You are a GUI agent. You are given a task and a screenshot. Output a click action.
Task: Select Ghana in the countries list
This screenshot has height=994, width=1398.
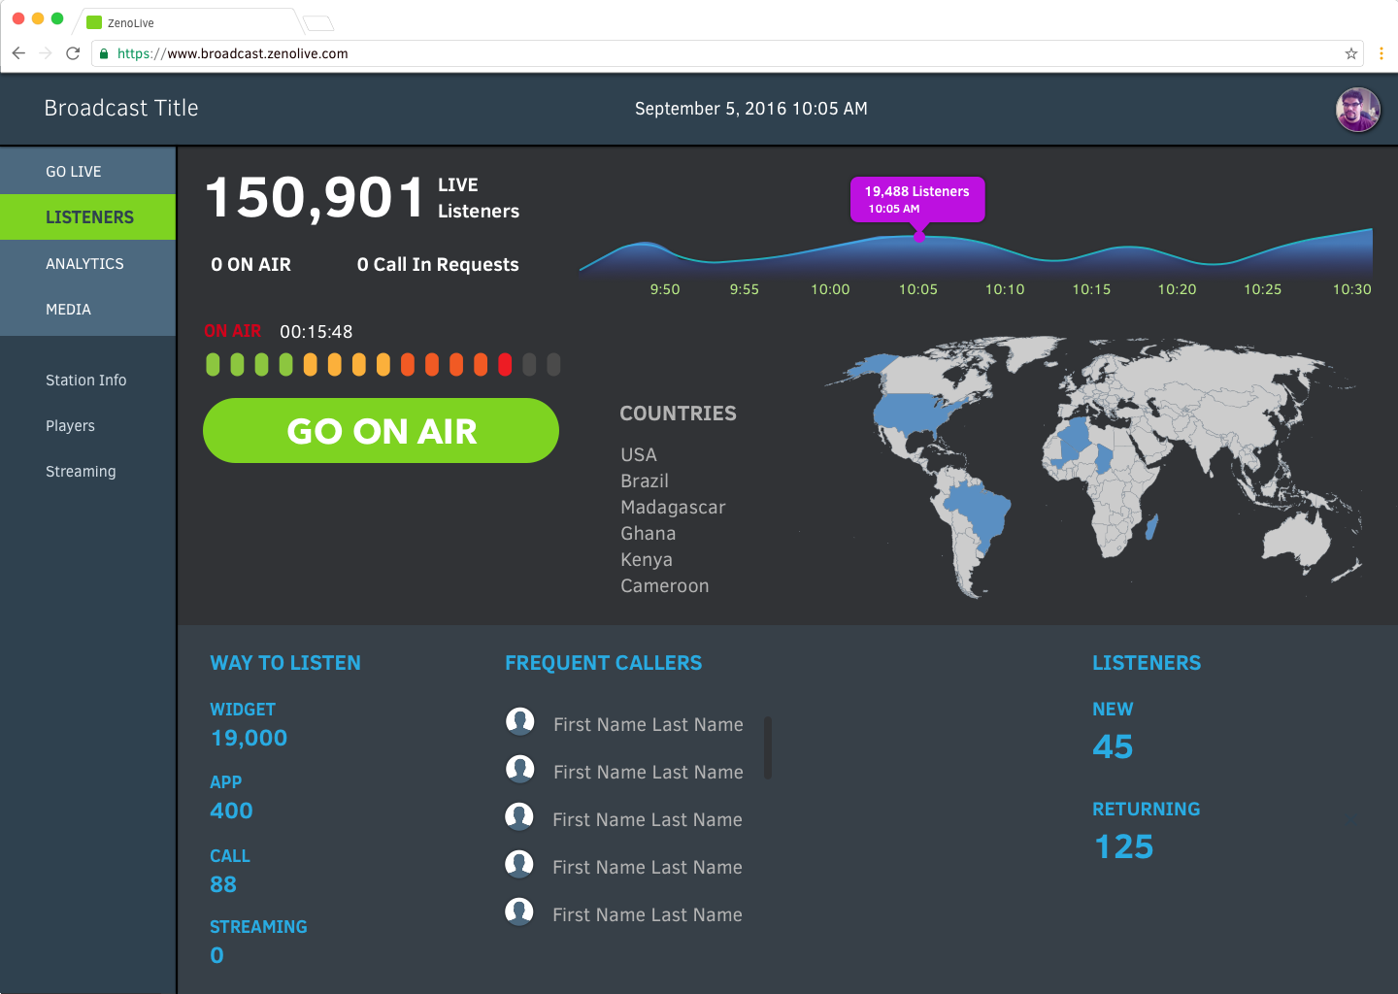649,533
